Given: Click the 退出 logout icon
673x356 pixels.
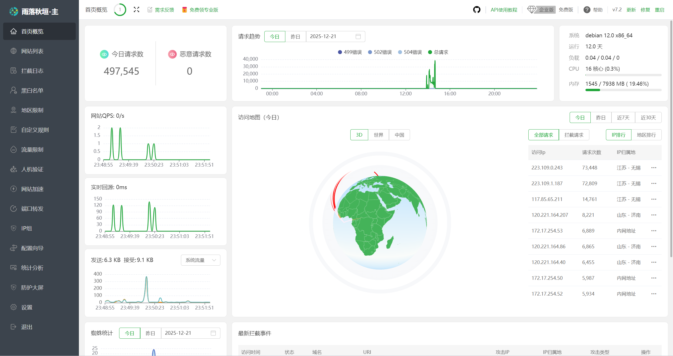Looking at the screenshot, I should pos(13,327).
